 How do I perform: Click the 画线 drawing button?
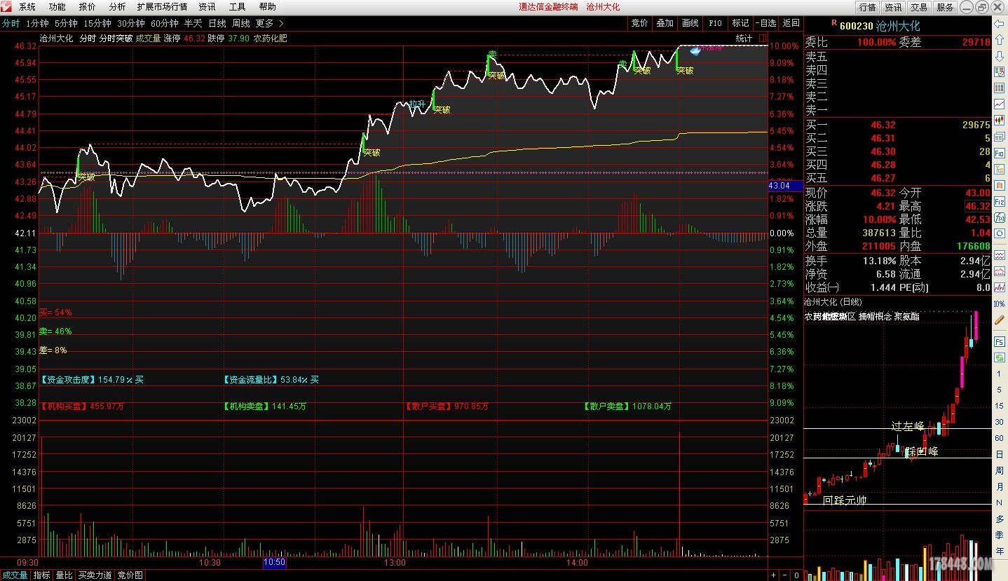pos(690,23)
